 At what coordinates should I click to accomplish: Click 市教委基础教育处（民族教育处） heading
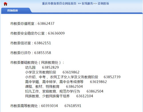click(37, 63)
